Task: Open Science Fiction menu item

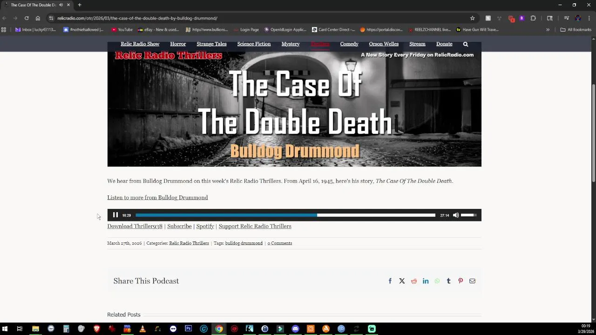Action: tap(254, 44)
